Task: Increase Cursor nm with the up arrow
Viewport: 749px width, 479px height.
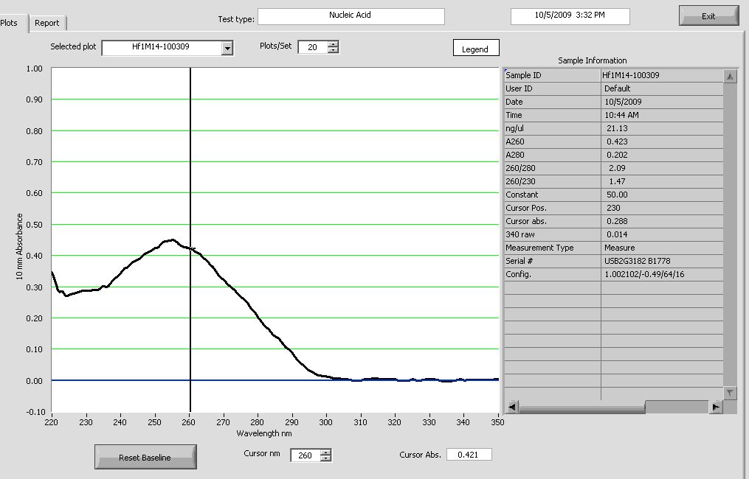Action: (x=325, y=452)
